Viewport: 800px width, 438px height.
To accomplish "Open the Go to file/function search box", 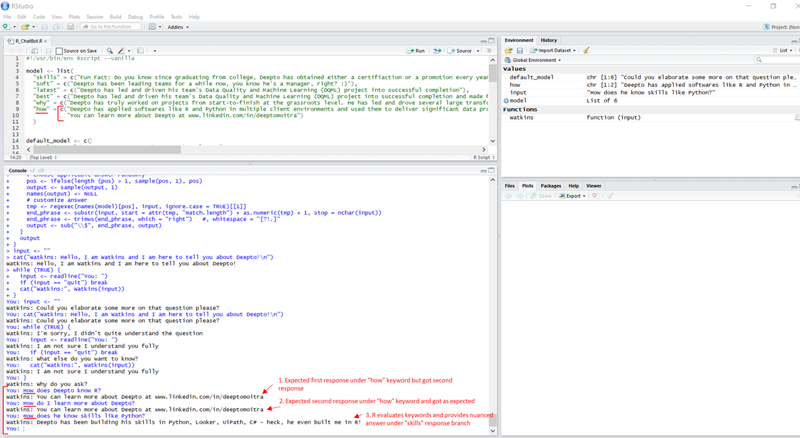I will coord(111,26).
